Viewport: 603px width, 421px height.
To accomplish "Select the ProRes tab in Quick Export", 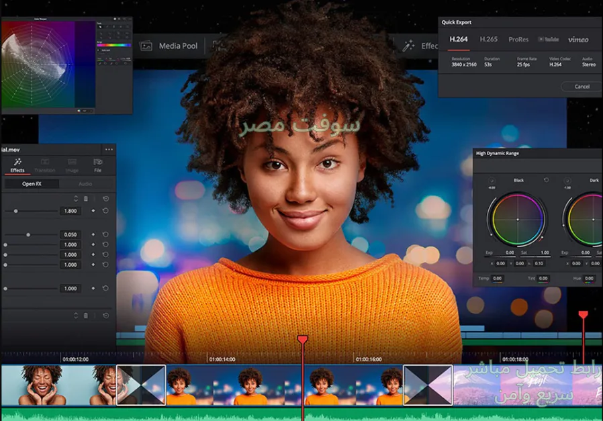I will 518,39.
